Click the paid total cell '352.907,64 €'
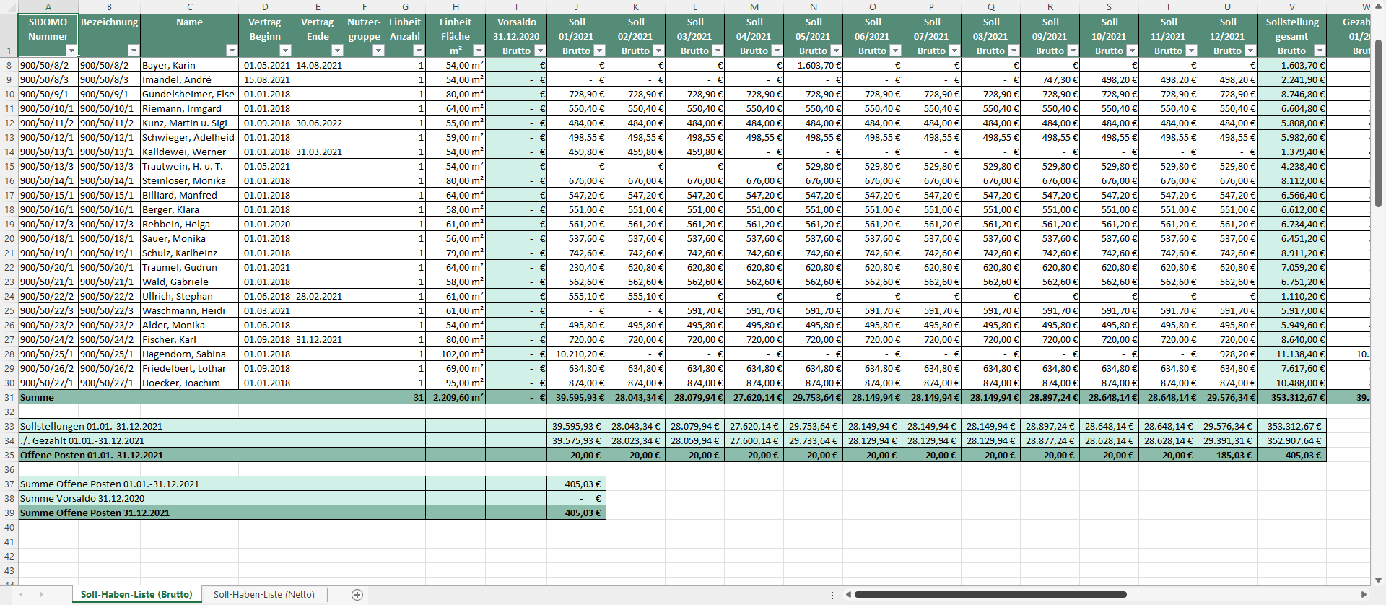The width and height of the screenshot is (1386, 605). 1291,440
